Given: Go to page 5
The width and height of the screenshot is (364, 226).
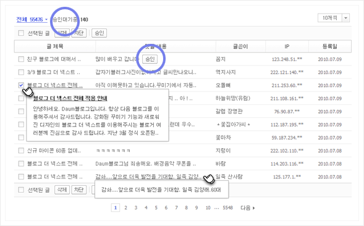Looking at the screenshot, I should 156,207.
